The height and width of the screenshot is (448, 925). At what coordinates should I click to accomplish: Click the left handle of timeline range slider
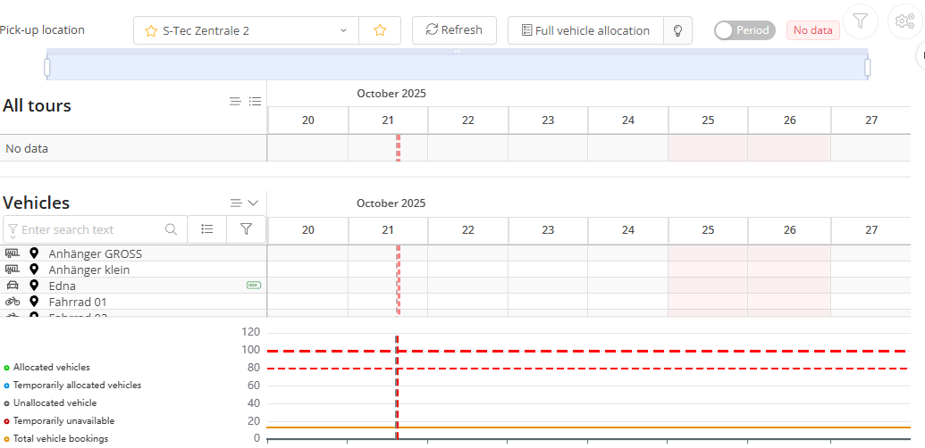pyautogui.click(x=47, y=67)
